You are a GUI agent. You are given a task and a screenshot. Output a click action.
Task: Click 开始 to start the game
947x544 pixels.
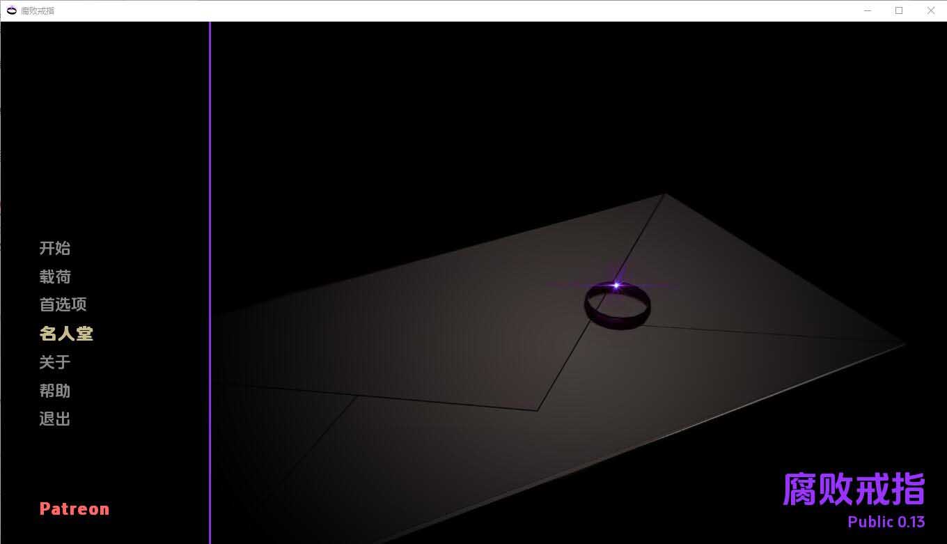click(55, 248)
